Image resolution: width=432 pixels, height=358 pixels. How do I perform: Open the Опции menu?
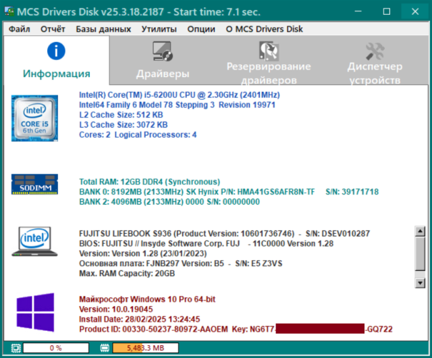(201, 29)
